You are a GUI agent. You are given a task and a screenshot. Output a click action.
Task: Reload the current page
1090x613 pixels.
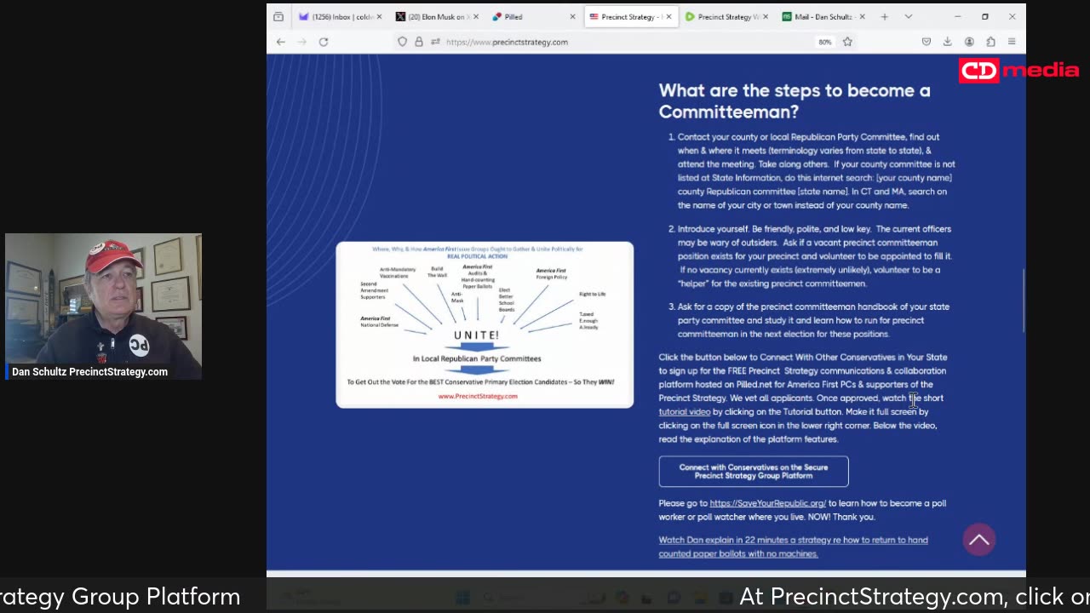coord(324,42)
